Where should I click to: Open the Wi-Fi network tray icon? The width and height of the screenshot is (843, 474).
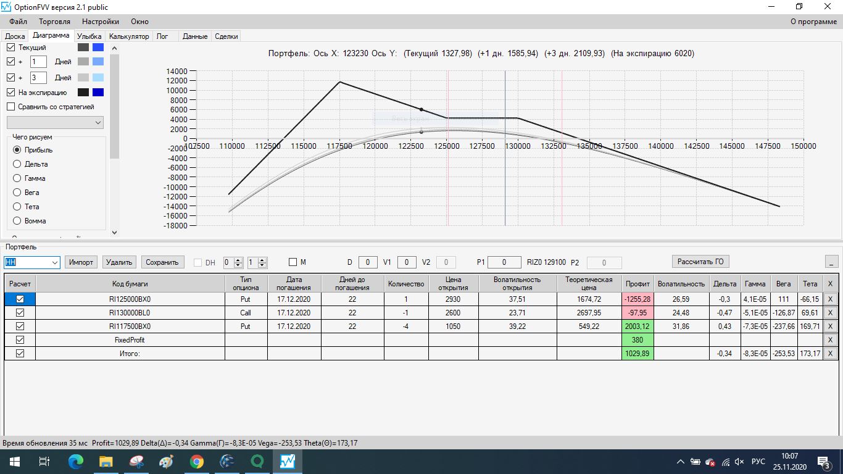click(x=725, y=462)
